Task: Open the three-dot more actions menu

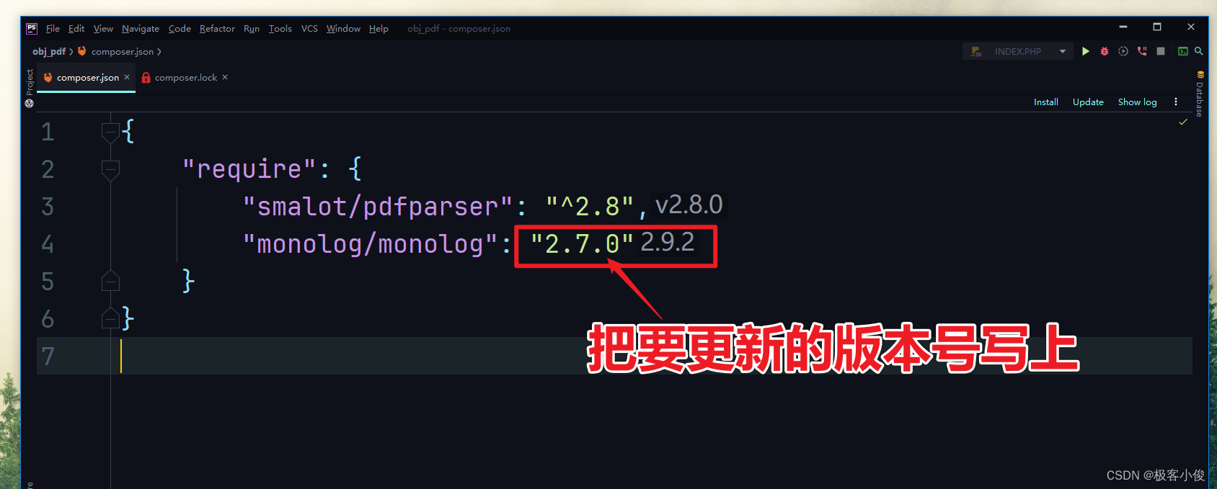Action: click(x=1176, y=102)
